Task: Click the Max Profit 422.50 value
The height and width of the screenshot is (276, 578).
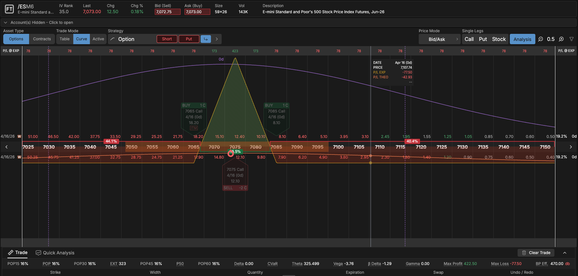Action: [460, 264]
